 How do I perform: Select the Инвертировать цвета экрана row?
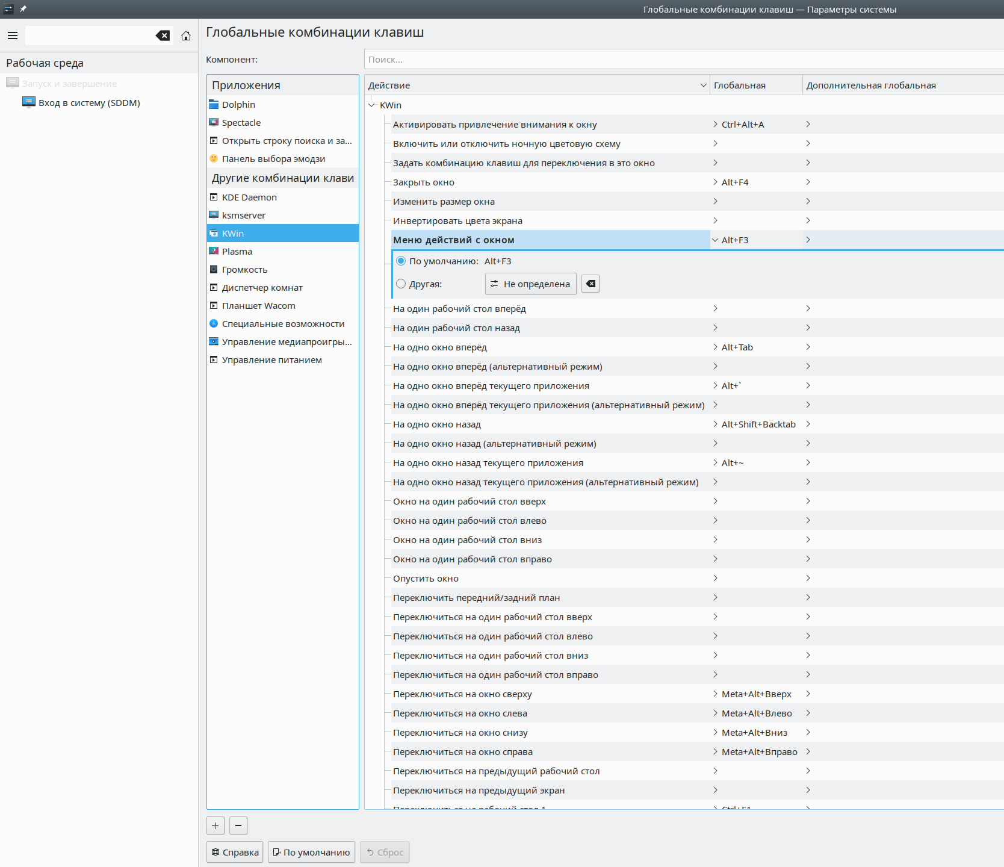(697, 220)
